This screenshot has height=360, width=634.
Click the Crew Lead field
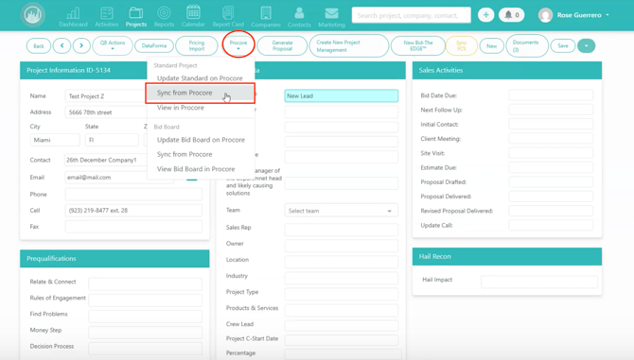[341, 325]
